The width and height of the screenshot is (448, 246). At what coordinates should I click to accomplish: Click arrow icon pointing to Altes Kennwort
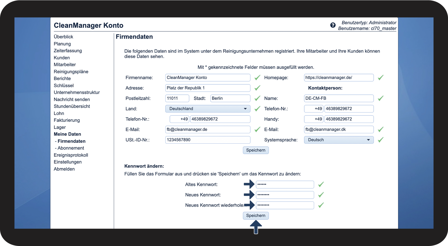249,184
